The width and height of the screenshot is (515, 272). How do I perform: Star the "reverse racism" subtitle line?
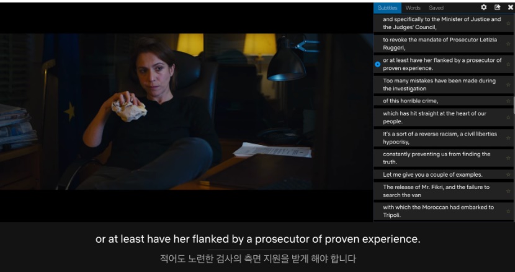point(508,138)
